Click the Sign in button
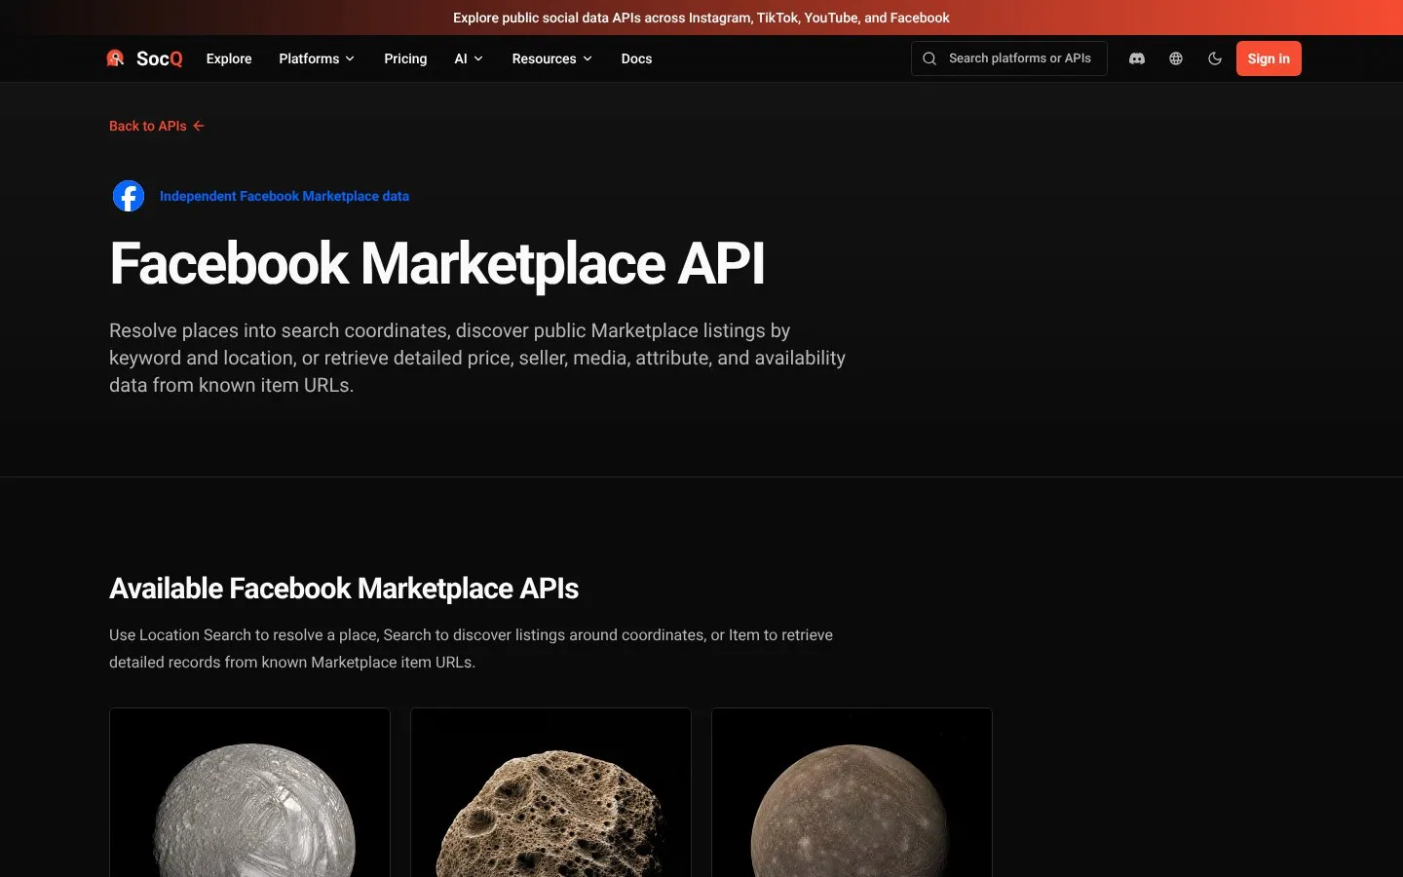Image resolution: width=1403 pixels, height=877 pixels. [x=1269, y=58]
